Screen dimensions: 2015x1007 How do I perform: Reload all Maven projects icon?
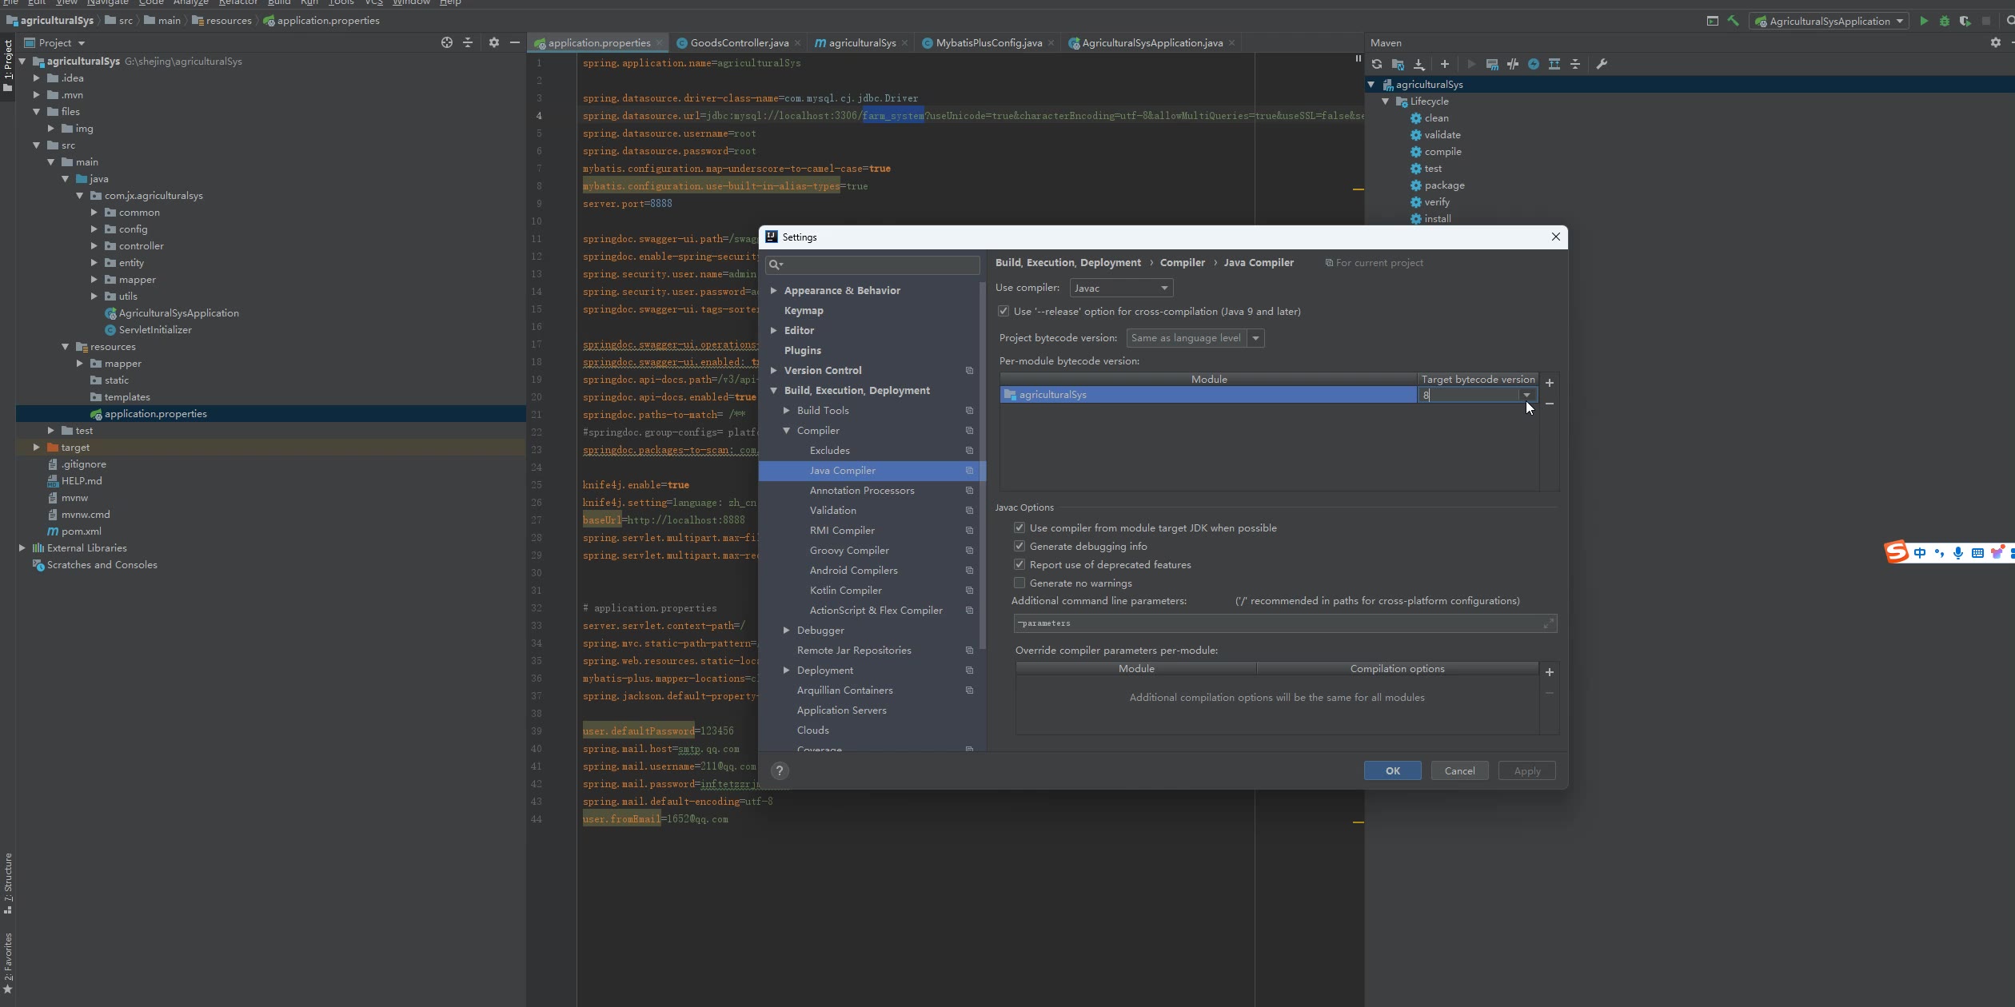1376,64
